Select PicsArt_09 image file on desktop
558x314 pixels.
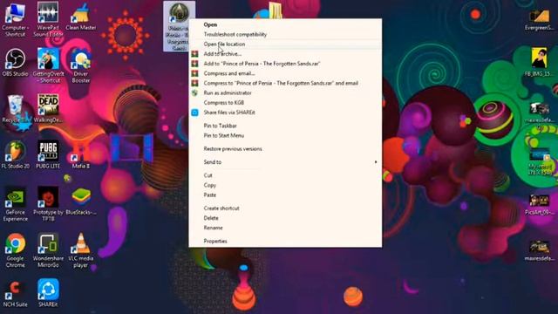pyautogui.click(x=539, y=204)
